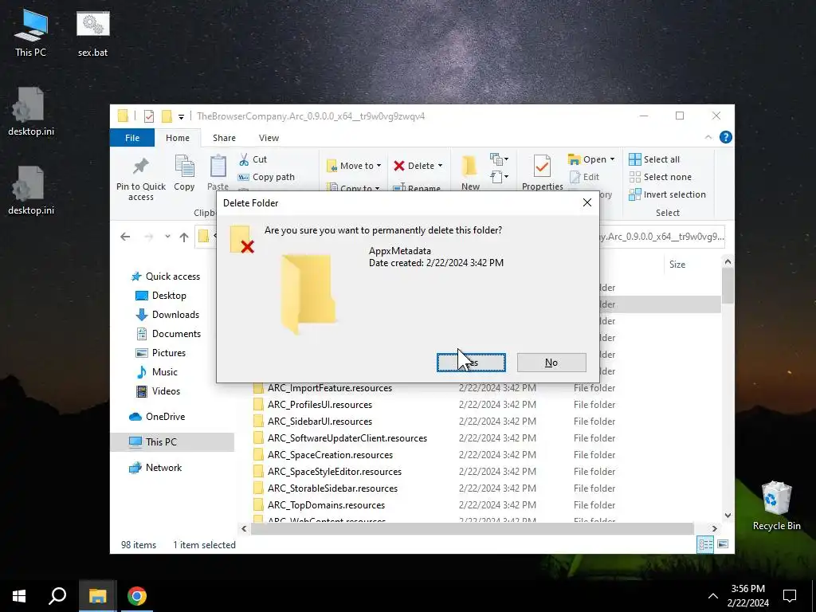
Task: Open Downloads in navigation pane
Action: click(167, 315)
